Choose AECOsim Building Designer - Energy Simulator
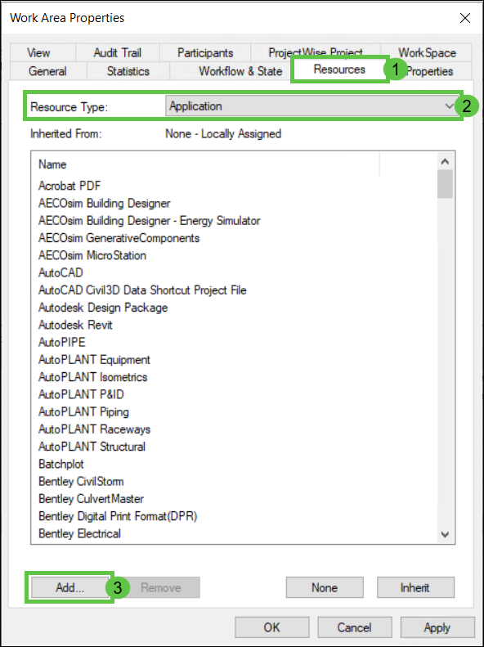Screen dimensions: 484x647 coord(150,220)
